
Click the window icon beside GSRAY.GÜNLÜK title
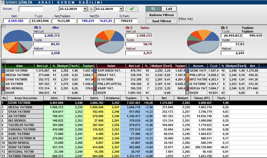point(3,2)
